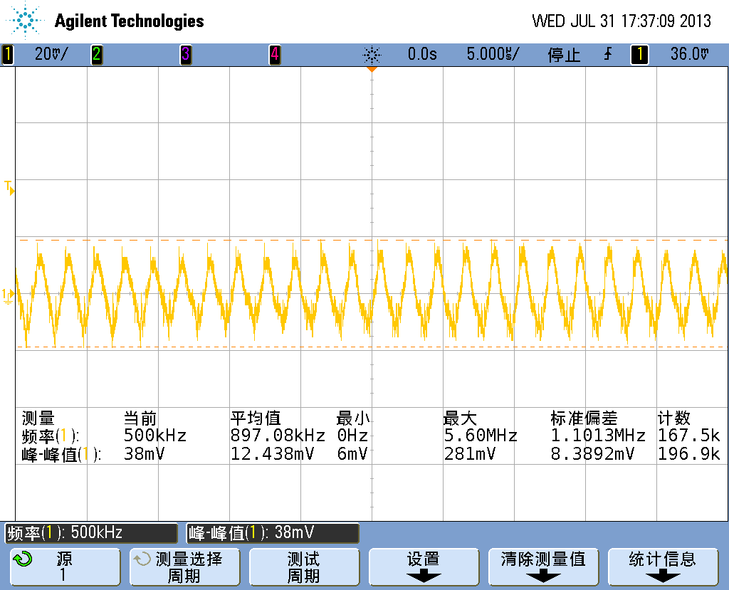Click the 897.08kHz average frequency value

pyautogui.click(x=278, y=436)
